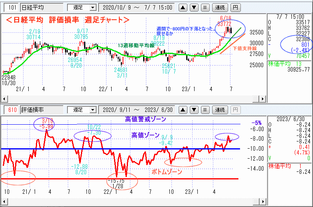Click the code field showing 610
313x207 pixels.
(x=12, y=110)
